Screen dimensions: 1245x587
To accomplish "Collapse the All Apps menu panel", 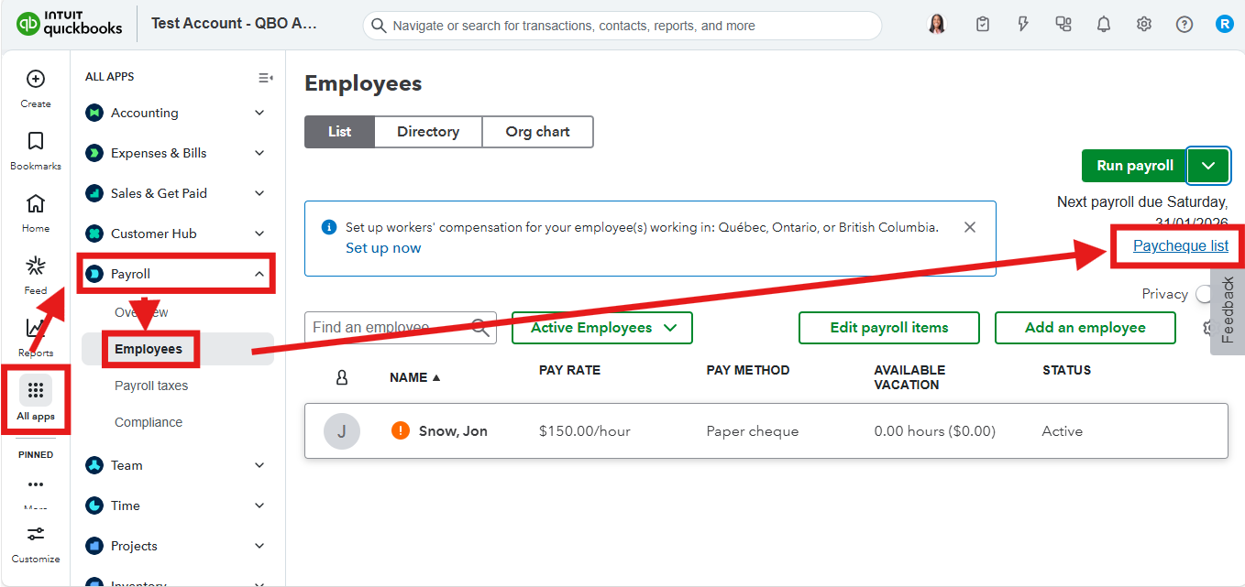I will click(265, 78).
